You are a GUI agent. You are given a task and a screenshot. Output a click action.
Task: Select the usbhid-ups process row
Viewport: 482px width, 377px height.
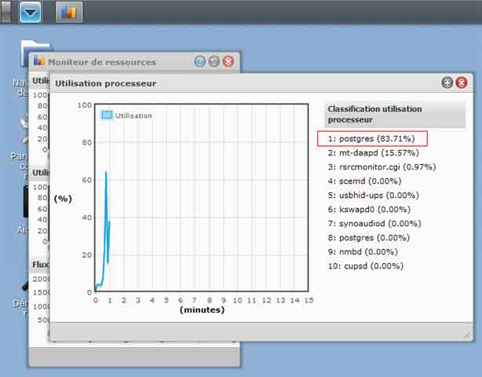[x=374, y=196]
